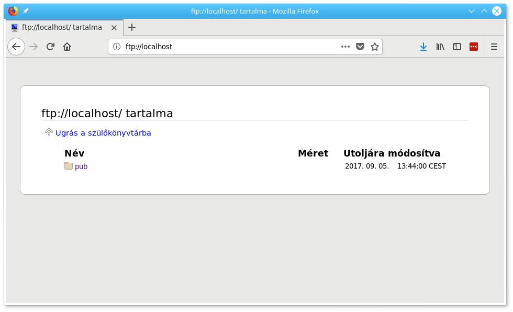Click the parent directory up-arrow icon
Viewport: 513px width, 312px height.
coord(49,132)
